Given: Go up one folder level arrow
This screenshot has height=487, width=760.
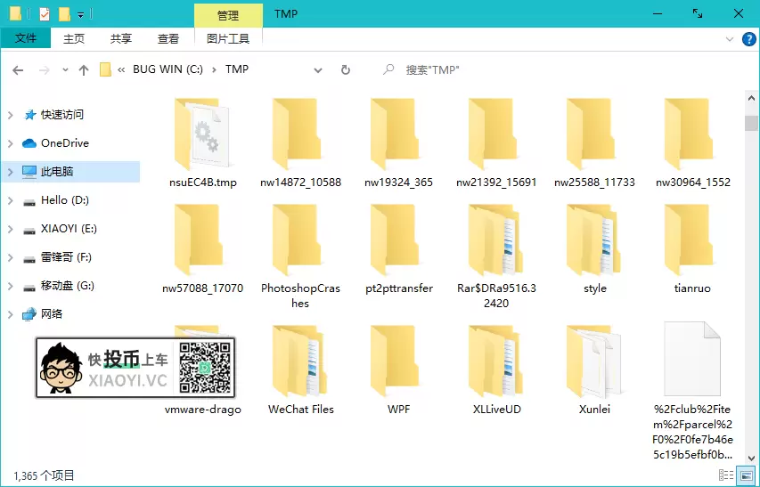Looking at the screenshot, I should [x=84, y=70].
